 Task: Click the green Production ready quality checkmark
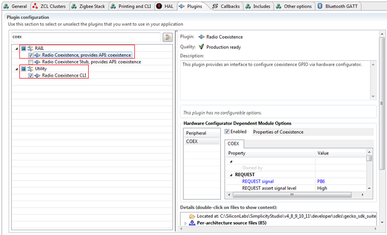(202, 46)
